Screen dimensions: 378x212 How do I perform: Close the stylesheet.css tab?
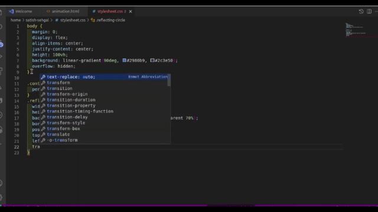(131, 12)
